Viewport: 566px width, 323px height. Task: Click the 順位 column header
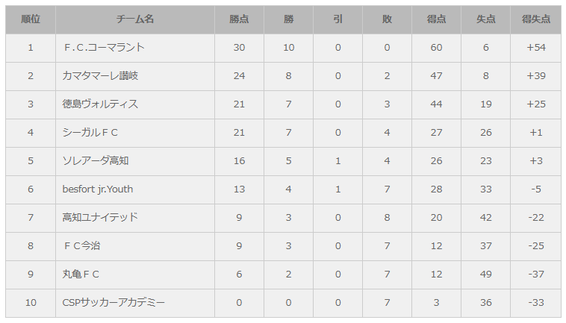click(x=31, y=19)
